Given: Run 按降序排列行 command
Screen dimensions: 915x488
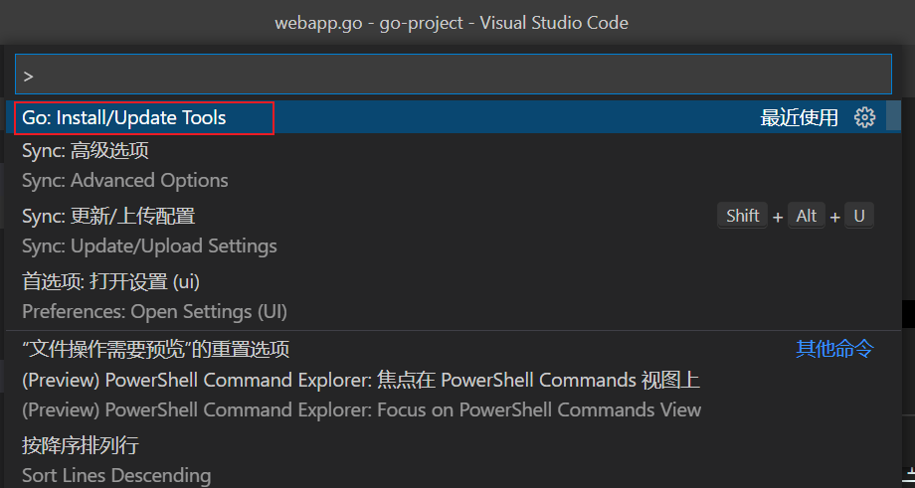Looking at the screenshot, I should 453,460.
